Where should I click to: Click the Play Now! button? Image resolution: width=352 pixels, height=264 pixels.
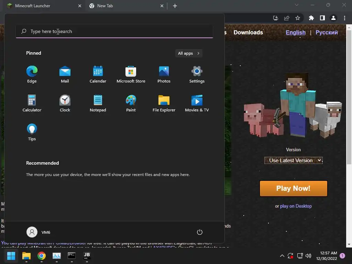point(294,188)
